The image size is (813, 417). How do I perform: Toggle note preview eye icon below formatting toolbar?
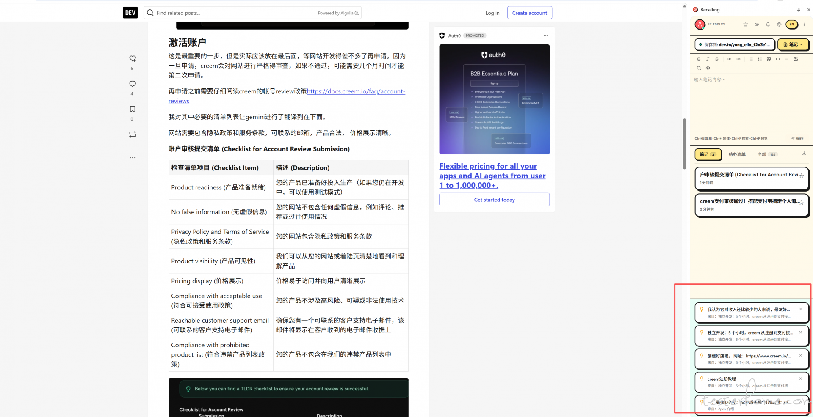(x=708, y=68)
